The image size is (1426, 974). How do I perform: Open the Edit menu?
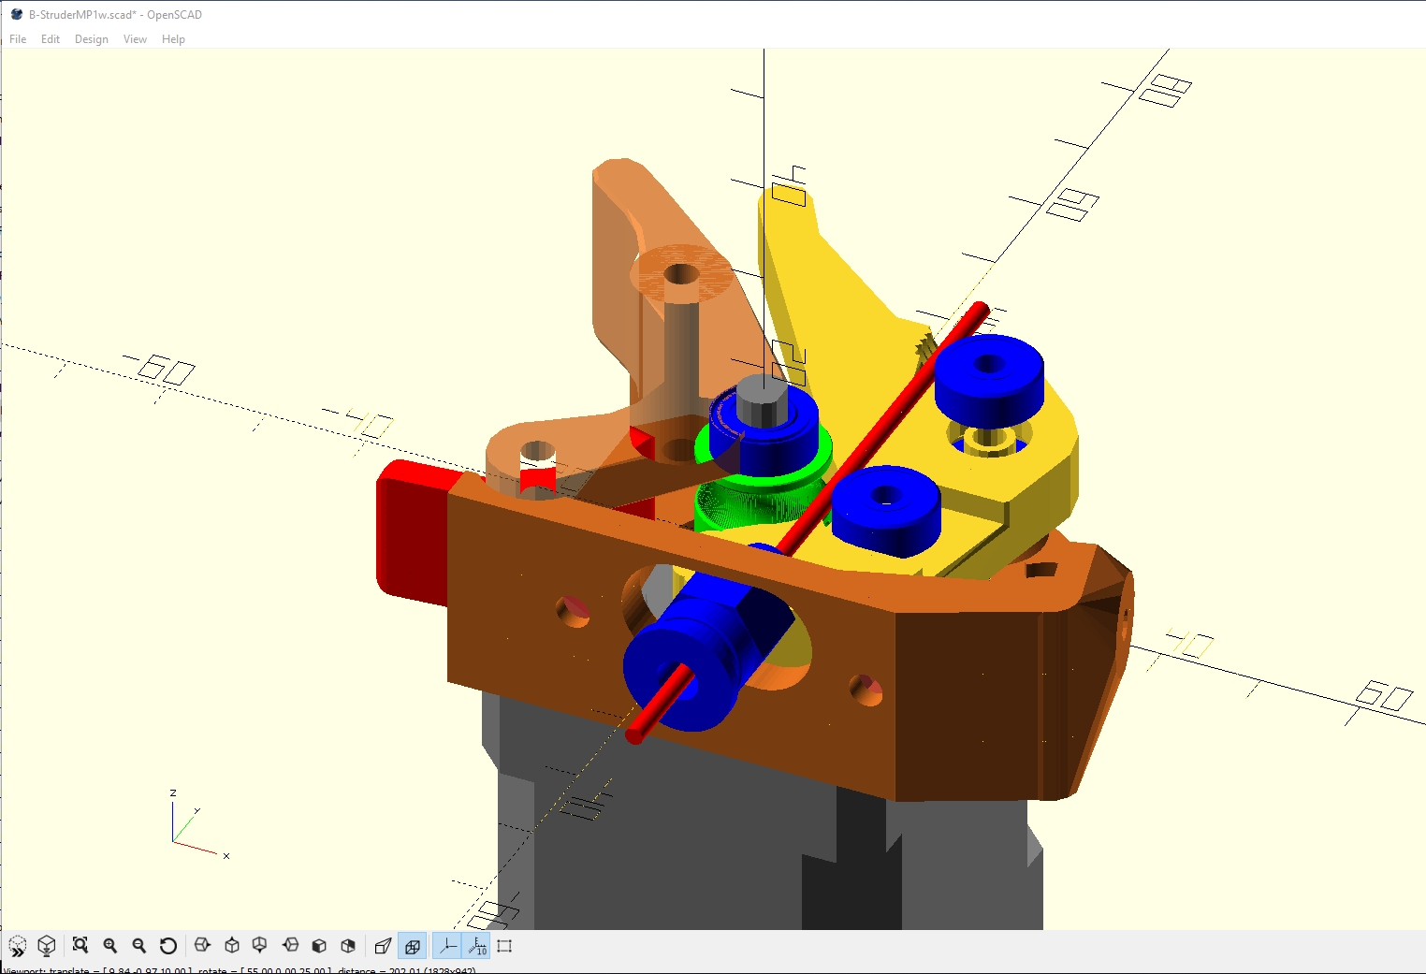[51, 39]
